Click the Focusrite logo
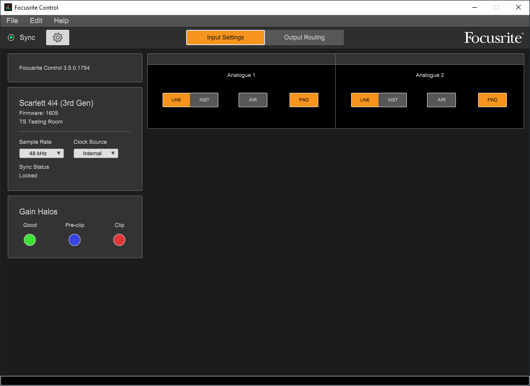This screenshot has width=530, height=386. click(494, 37)
